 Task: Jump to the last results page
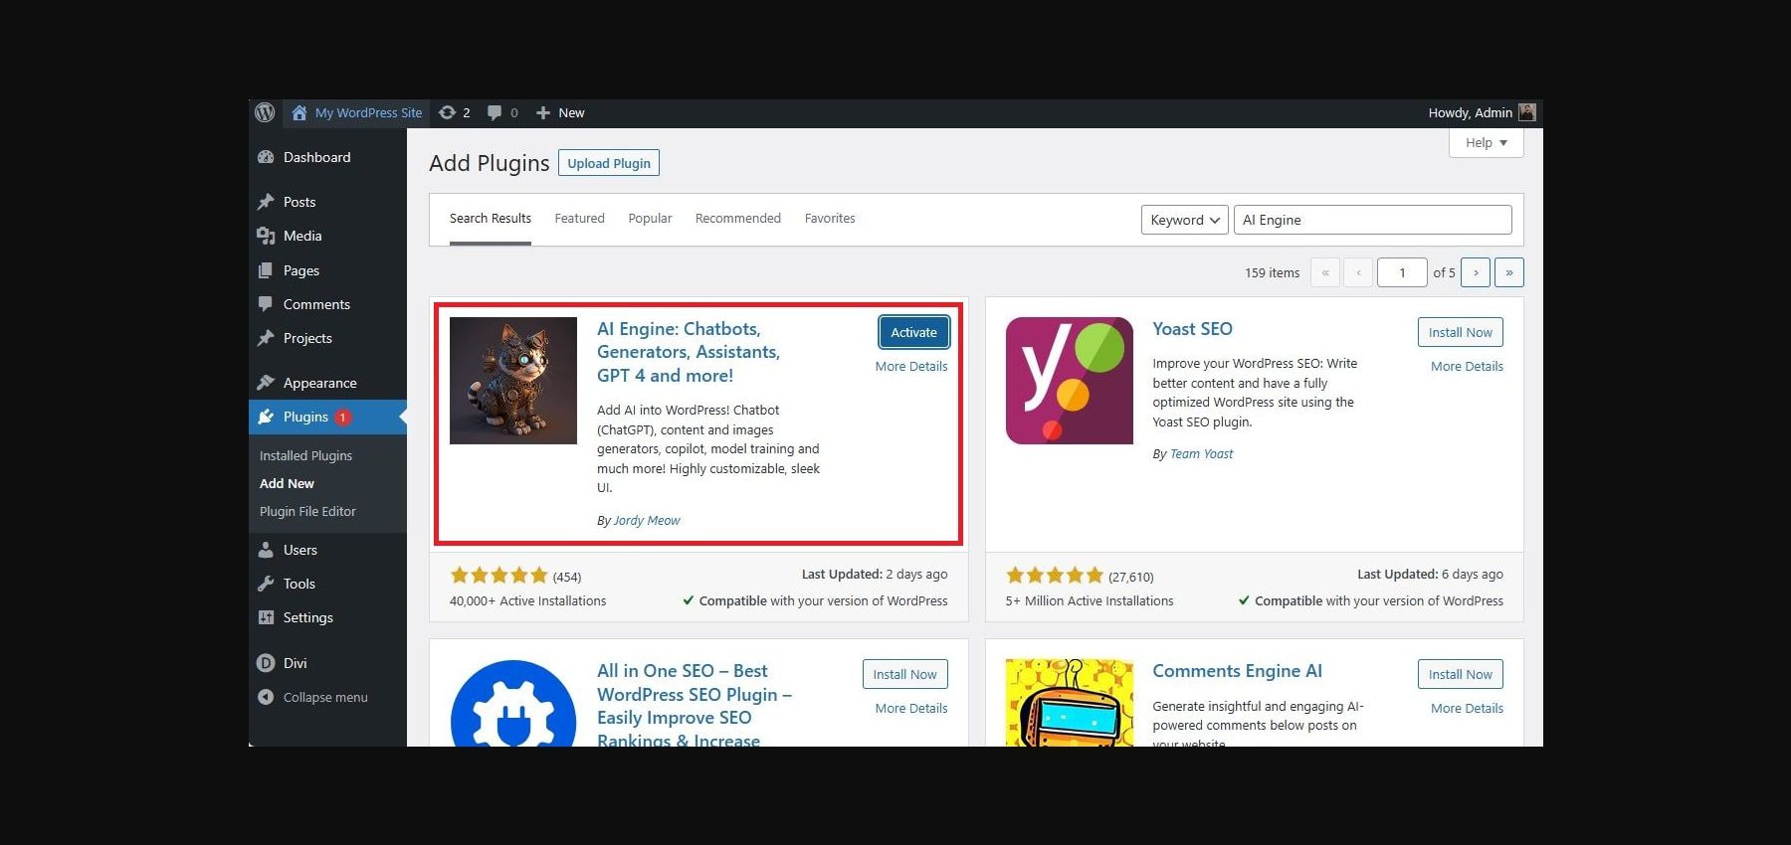pyautogui.click(x=1509, y=272)
